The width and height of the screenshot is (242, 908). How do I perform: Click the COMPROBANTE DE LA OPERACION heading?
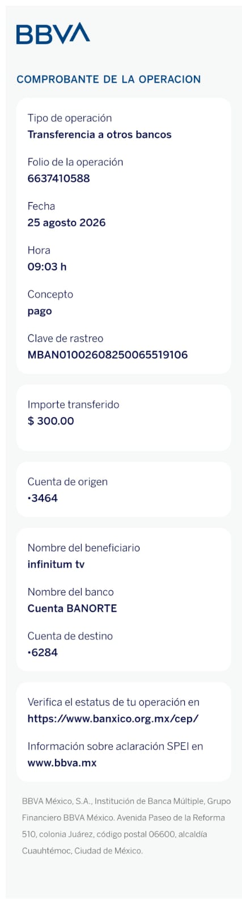(x=109, y=79)
